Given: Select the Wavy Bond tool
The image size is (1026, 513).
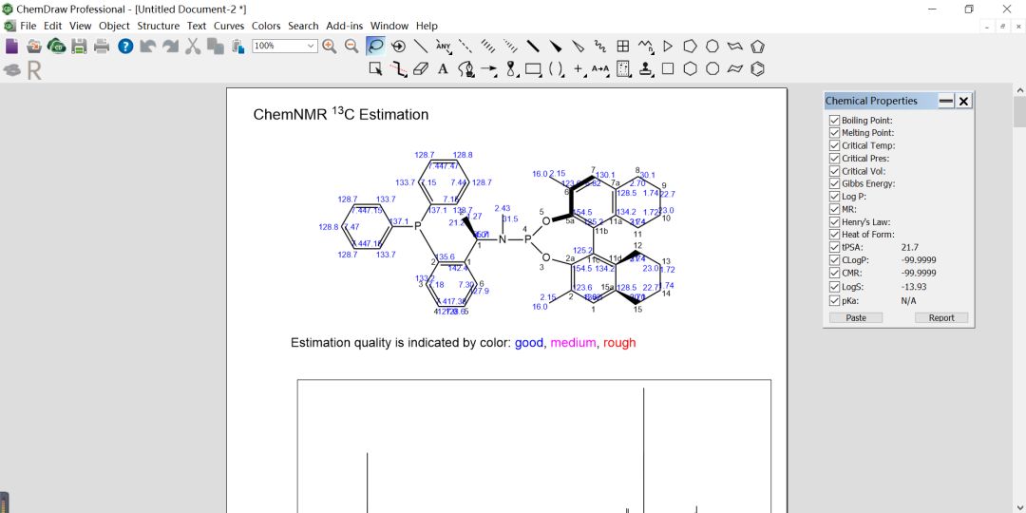Looking at the screenshot, I should point(600,46).
